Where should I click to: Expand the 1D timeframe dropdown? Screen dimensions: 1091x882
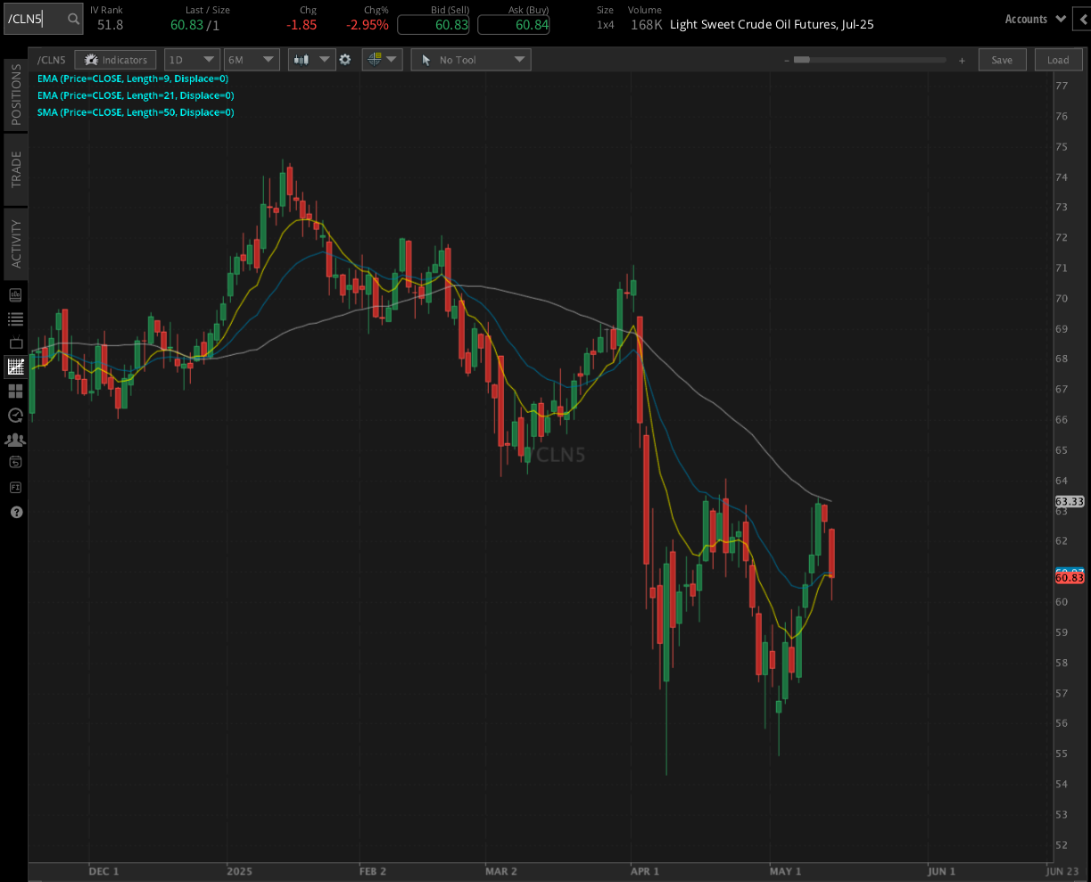click(192, 60)
